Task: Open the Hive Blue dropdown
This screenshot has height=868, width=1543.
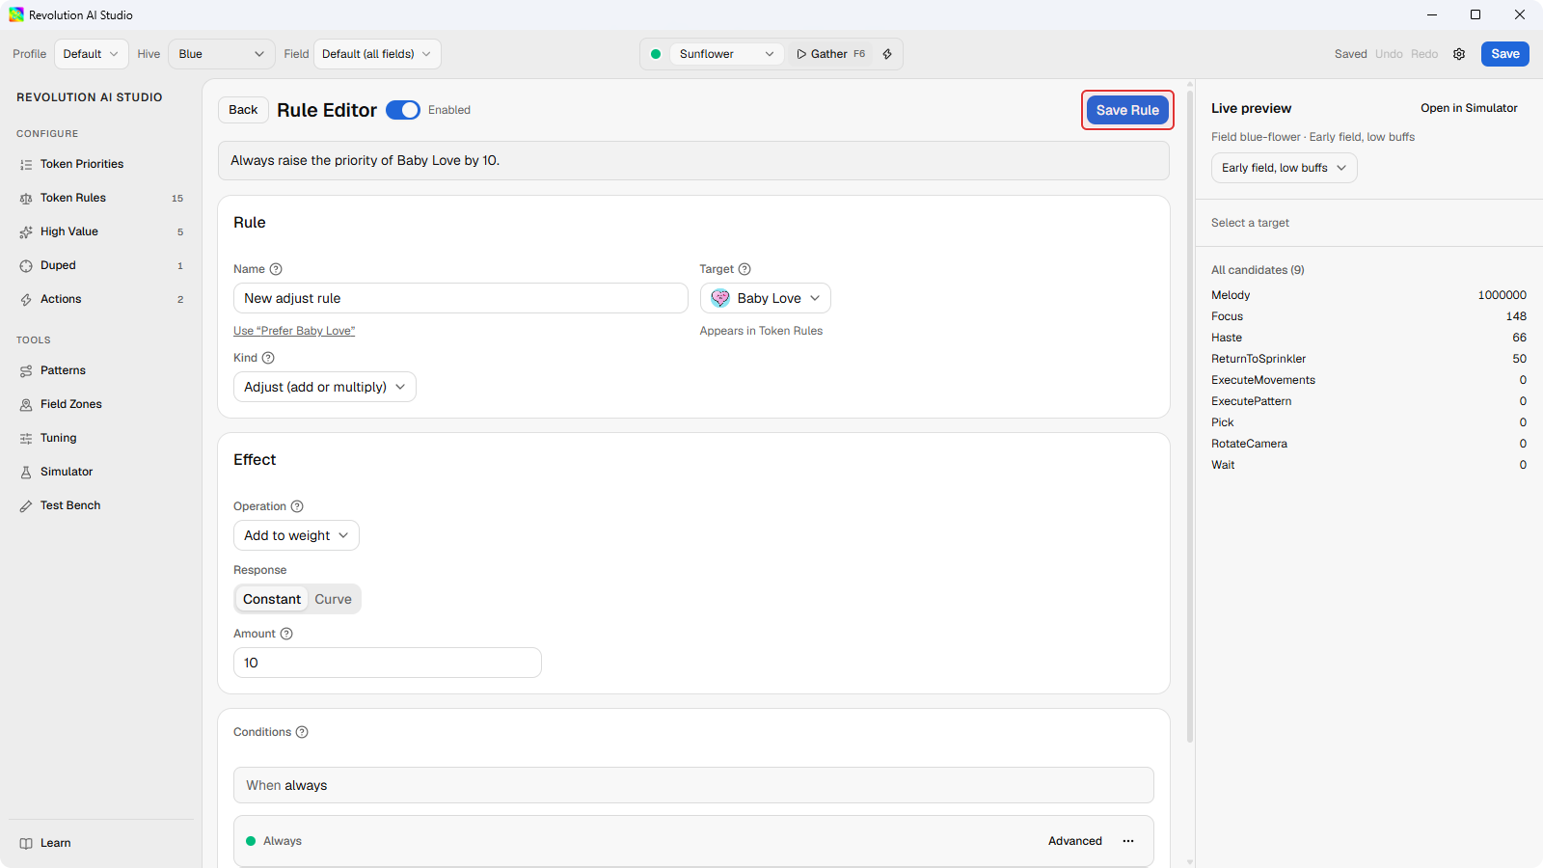Action: [x=222, y=54]
